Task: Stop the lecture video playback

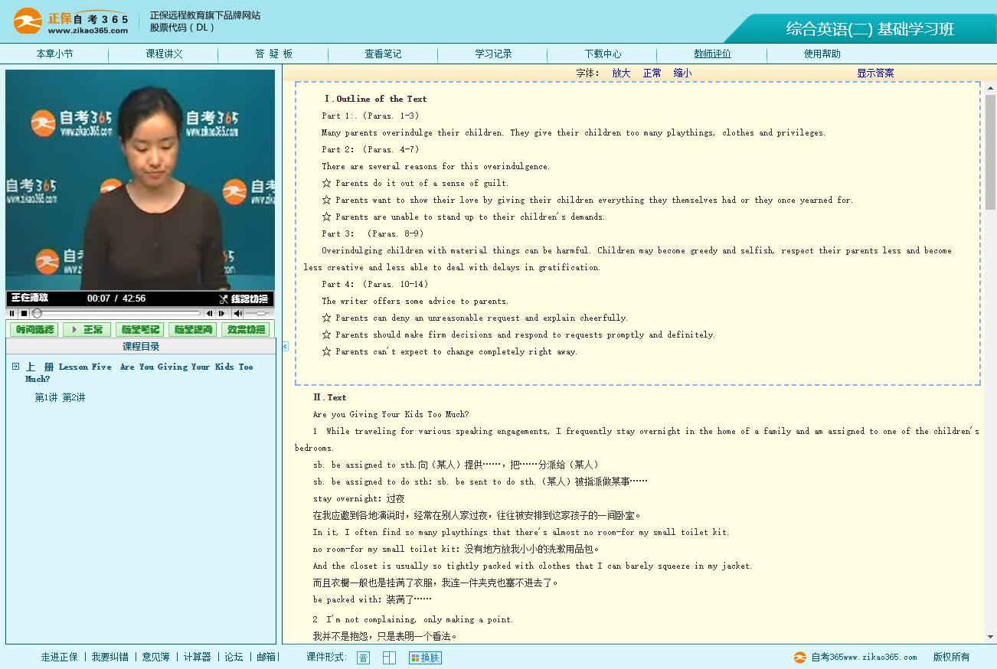Action: coord(24,313)
